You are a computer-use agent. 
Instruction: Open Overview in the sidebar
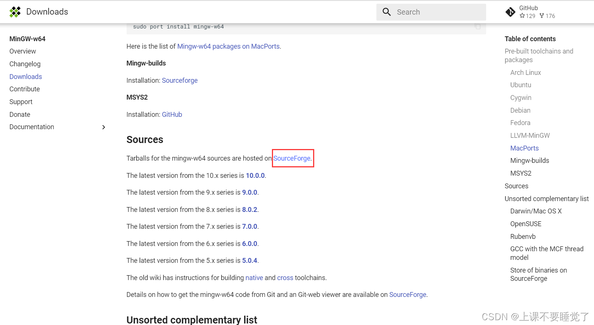[23, 51]
